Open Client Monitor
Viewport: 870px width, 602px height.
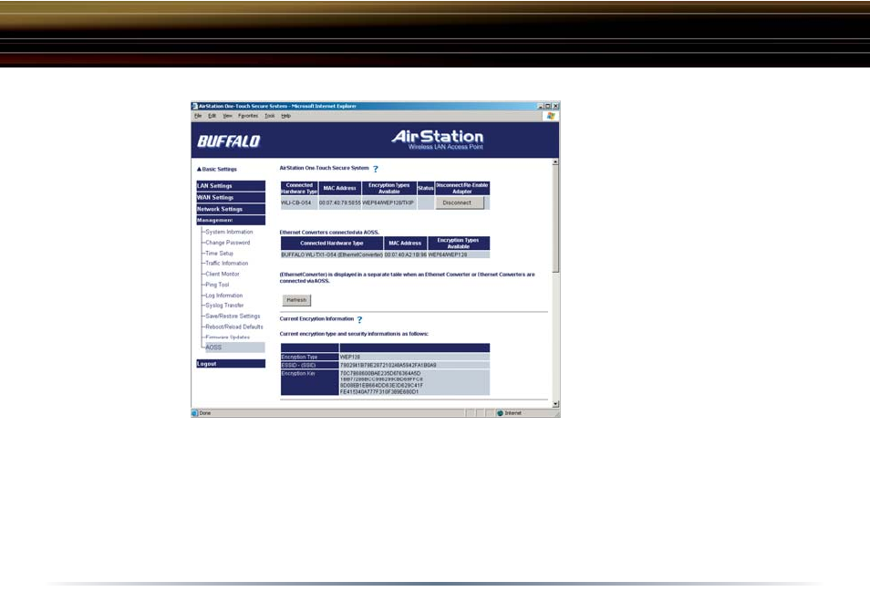223,274
